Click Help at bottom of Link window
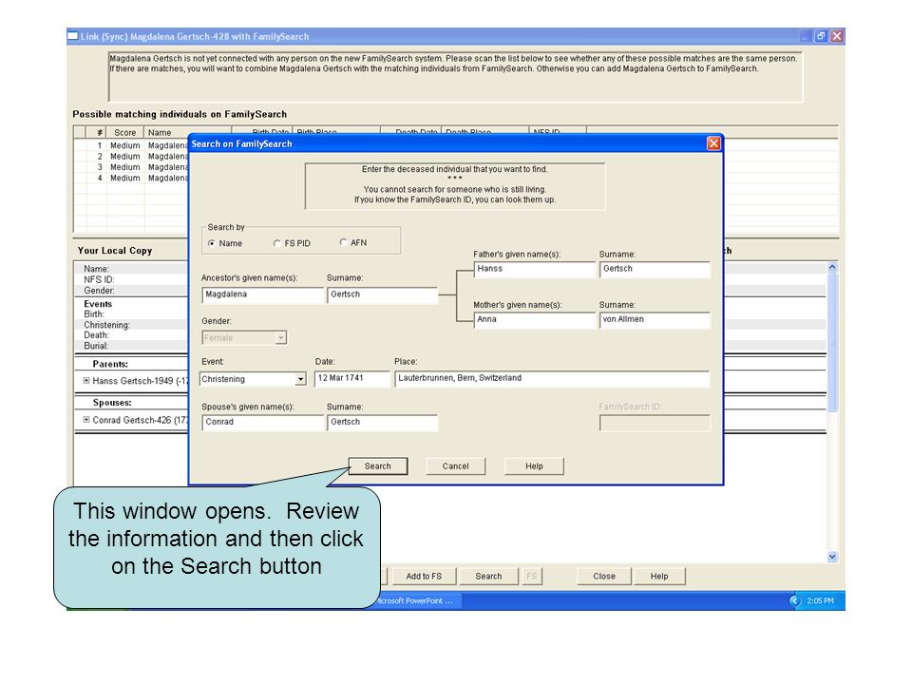This screenshot has width=912, height=684. pyautogui.click(x=659, y=577)
